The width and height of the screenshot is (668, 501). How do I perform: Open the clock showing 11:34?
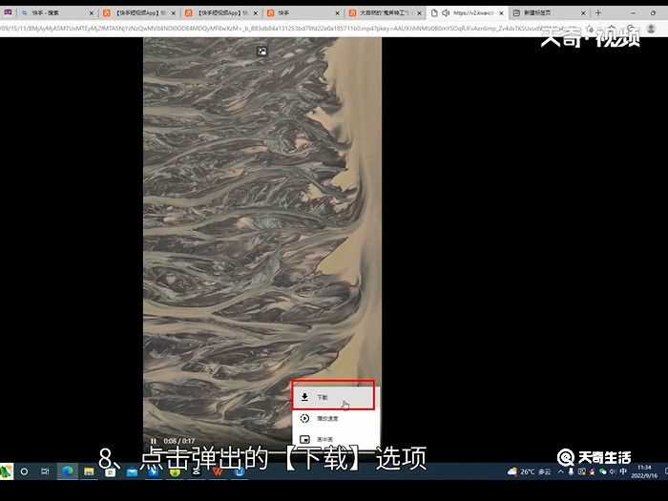tap(644, 471)
